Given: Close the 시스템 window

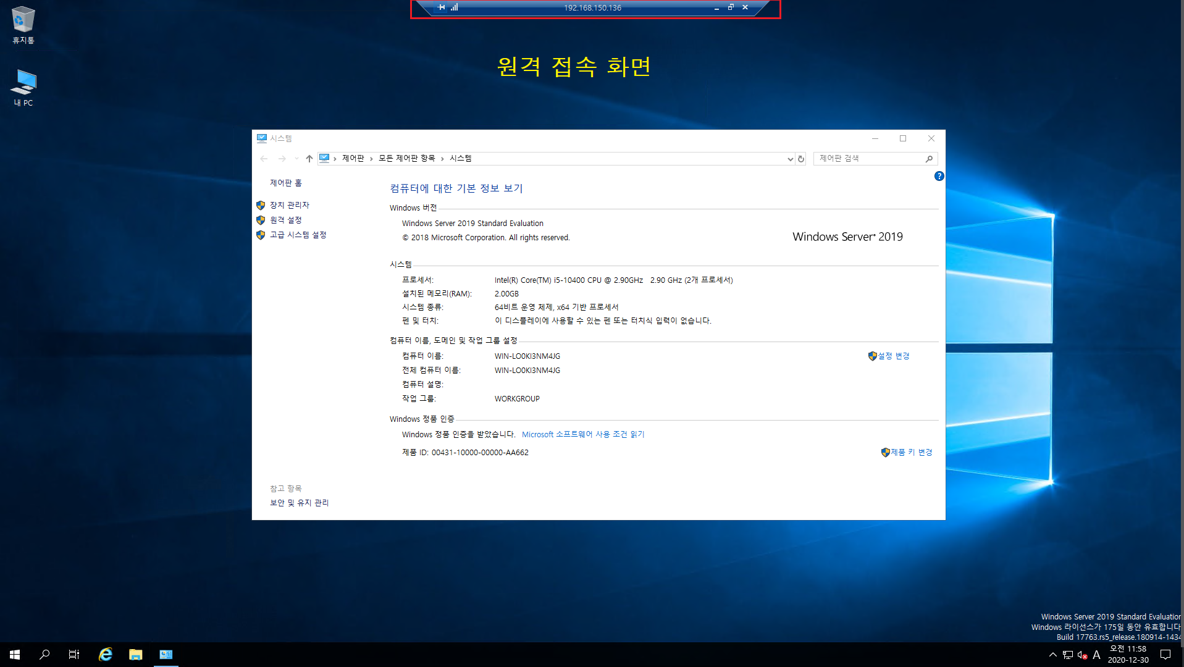Looking at the screenshot, I should tap(931, 138).
